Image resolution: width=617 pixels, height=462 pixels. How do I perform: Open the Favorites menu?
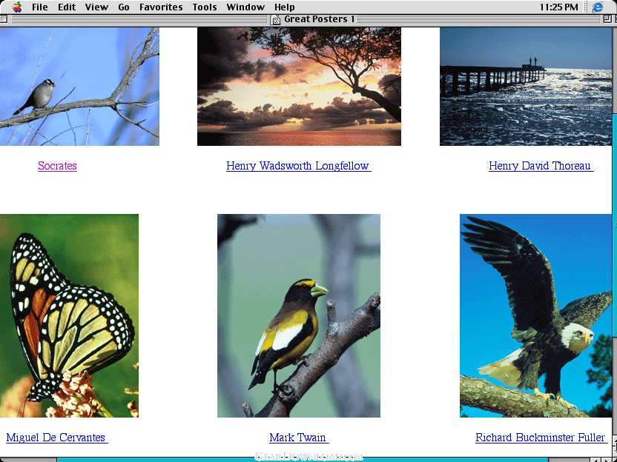click(161, 7)
